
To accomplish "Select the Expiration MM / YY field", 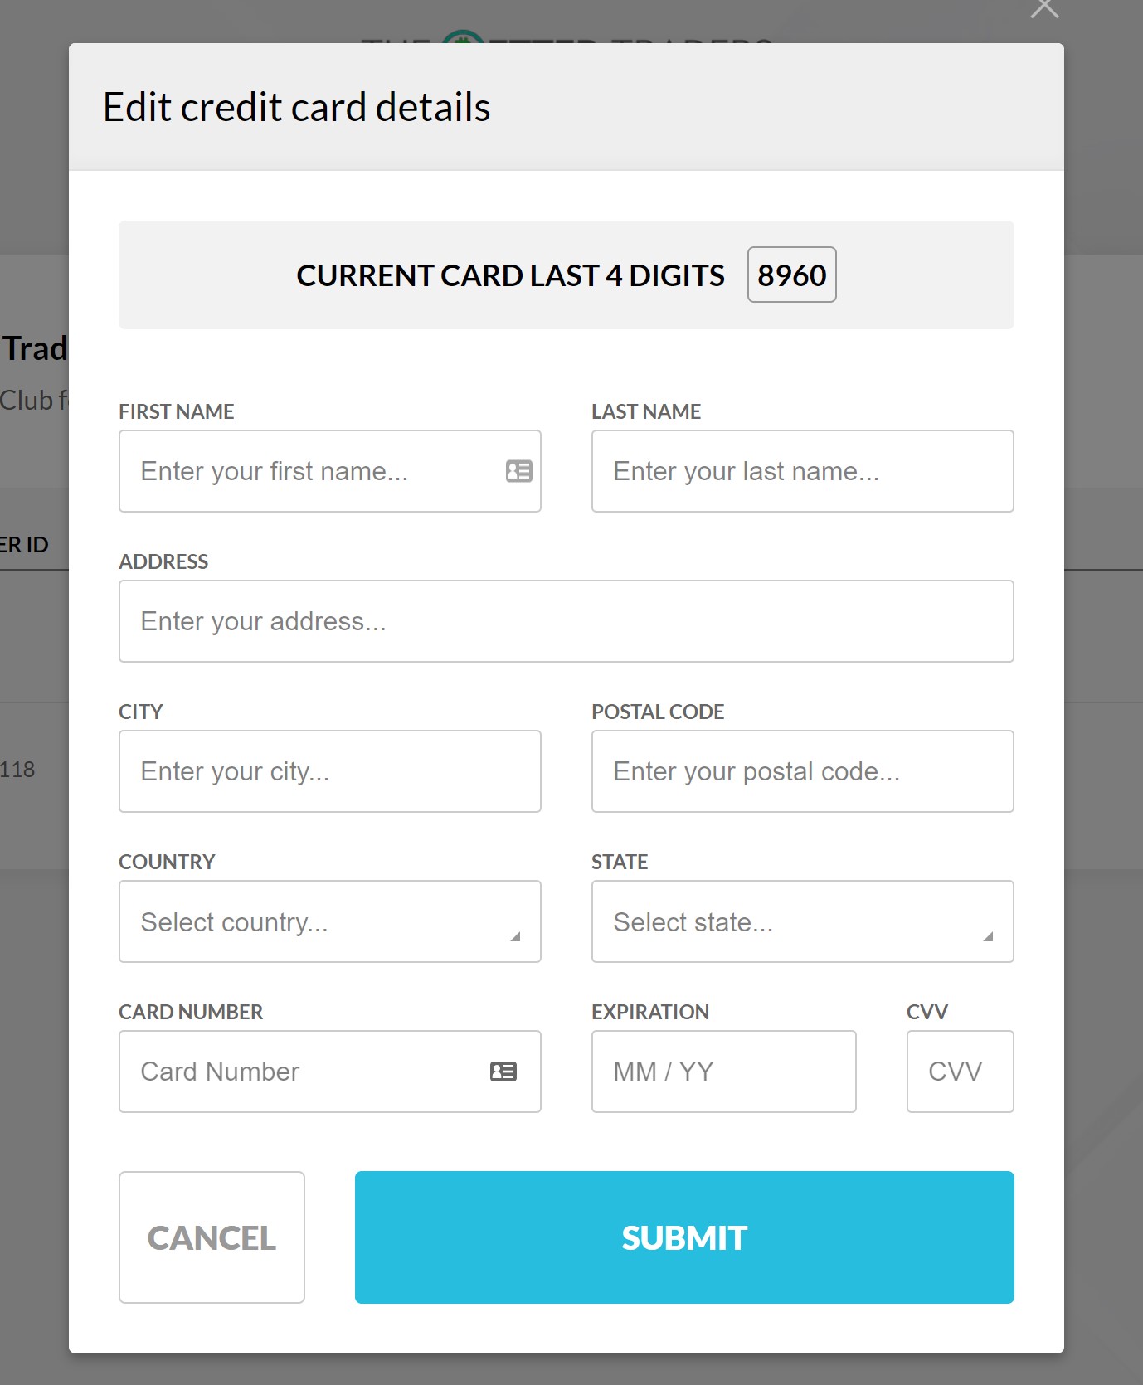I will pos(723,1072).
